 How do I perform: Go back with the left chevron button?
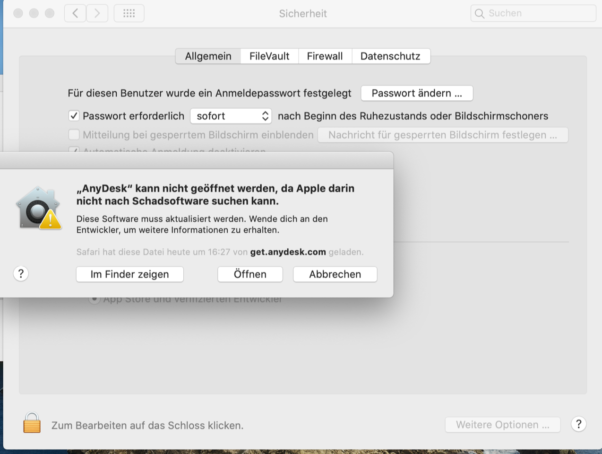pyautogui.click(x=75, y=13)
